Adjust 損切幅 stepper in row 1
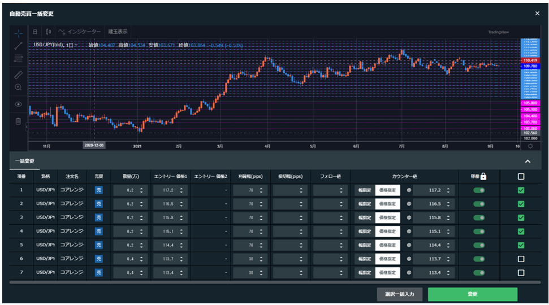The width and height of the screenshot is (549, 305). click(x=301, y=190)
